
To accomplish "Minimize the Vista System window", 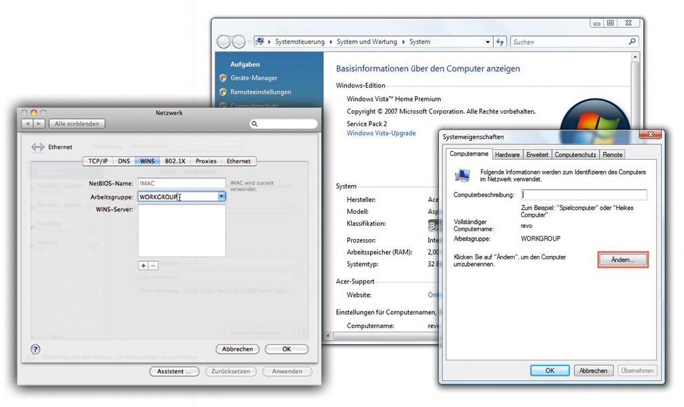I will click(596, 23).
